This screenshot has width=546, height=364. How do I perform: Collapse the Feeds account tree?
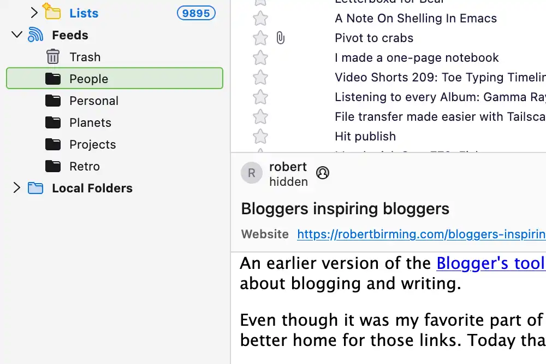pos(17,35)
